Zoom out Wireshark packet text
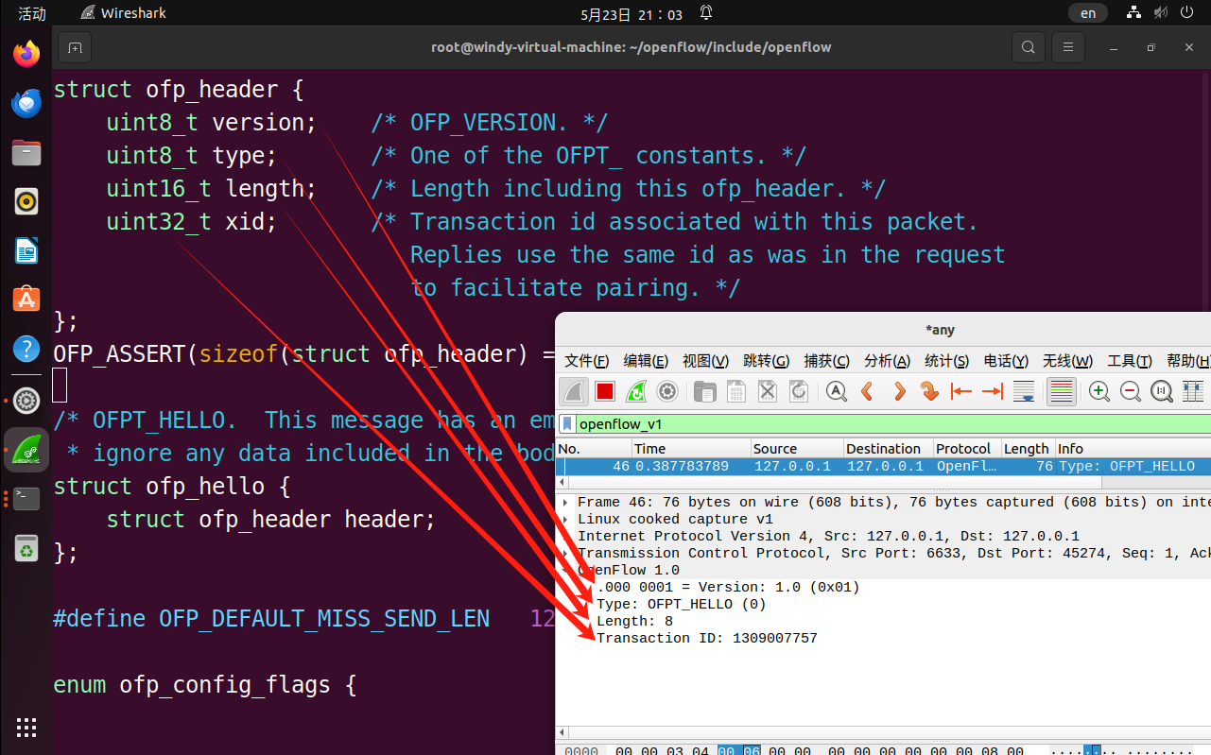The image size is (1211, 755). click(1130, 391)
